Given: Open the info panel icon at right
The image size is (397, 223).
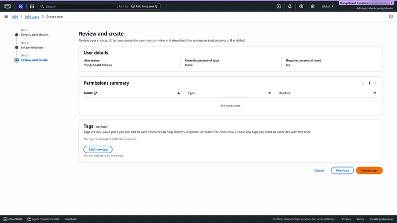Looking at the screenshot, I should pyautogui.click(x=391, y=16).
